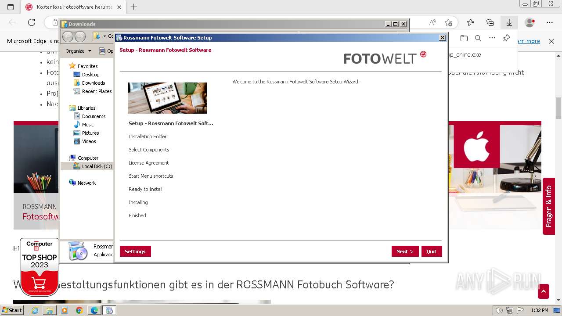Open File Explorer from the taskbar
Image resolution: width=562 pixels, height=316 pixels.
tap(50, 310)
